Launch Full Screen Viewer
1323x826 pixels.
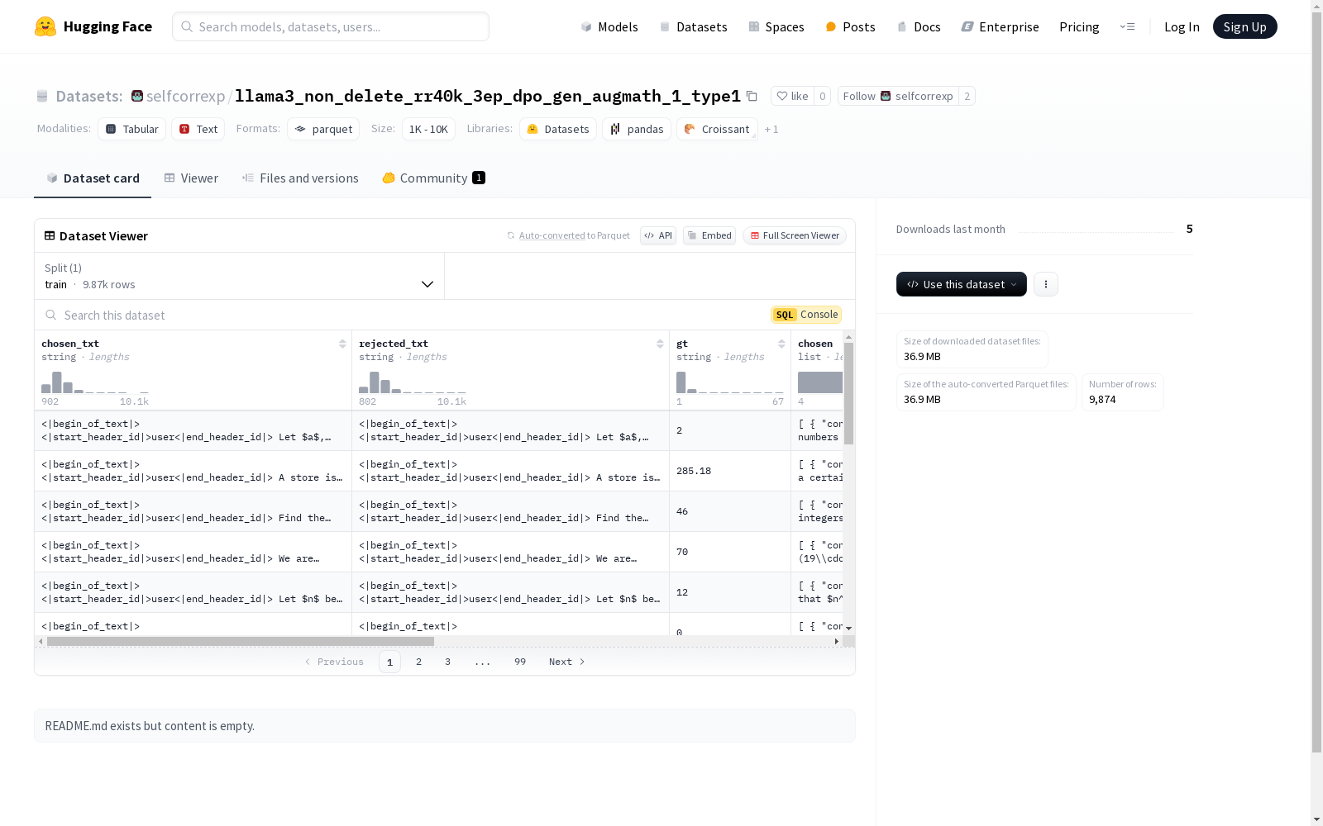click(795, 235)
